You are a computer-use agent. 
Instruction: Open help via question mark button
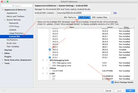4,90
